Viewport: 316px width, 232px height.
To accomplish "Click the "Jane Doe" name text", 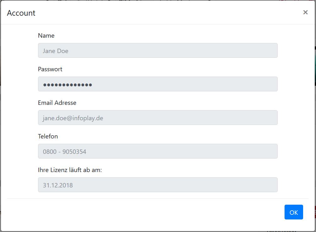I will point(56,51).
